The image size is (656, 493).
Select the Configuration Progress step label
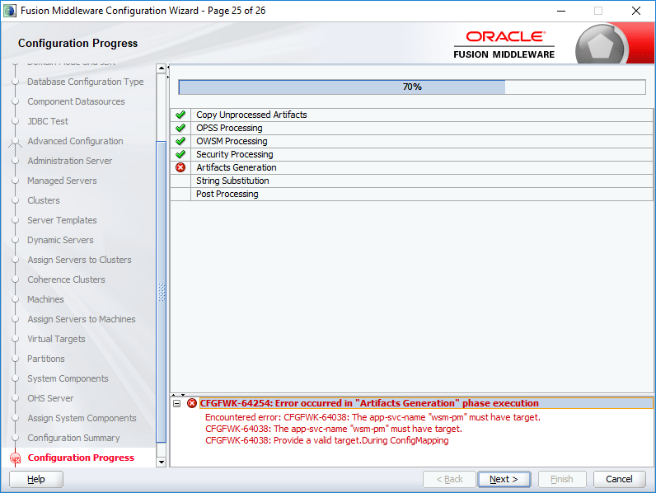pos(81,458)
